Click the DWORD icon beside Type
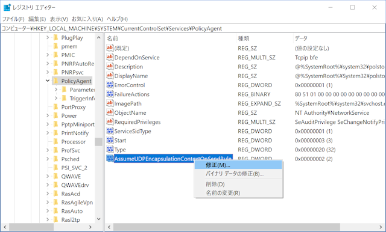 coord(110,149)
